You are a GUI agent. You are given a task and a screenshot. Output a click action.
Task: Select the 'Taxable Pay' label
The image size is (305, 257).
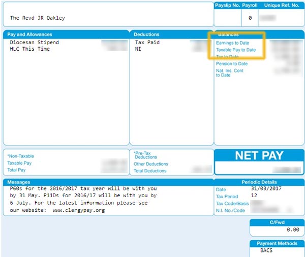click(19, 163)
